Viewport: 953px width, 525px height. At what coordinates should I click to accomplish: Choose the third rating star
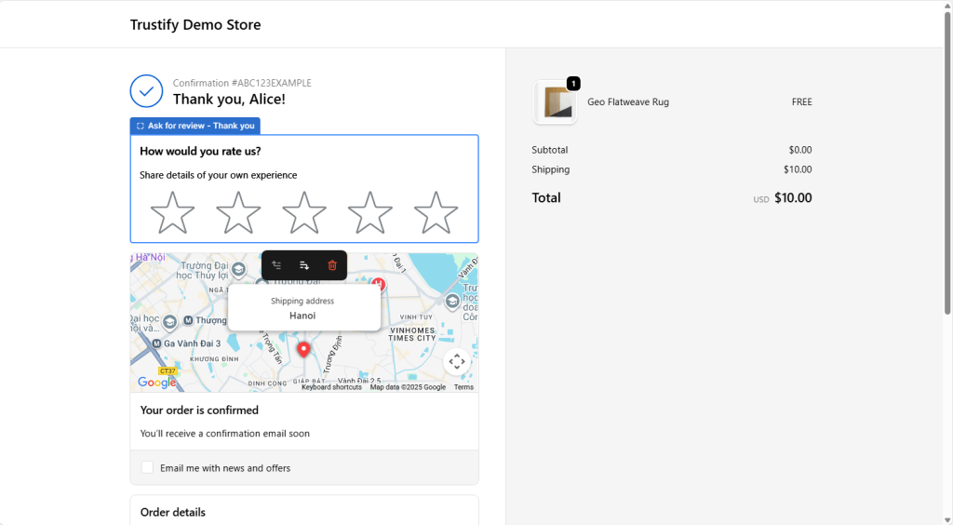coord(304,213)
